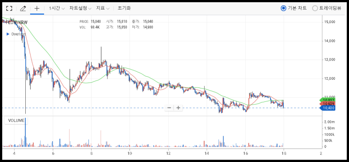349x162 pixels.
Task: Click the 시가 value 15,010
Action: point(122,21)
